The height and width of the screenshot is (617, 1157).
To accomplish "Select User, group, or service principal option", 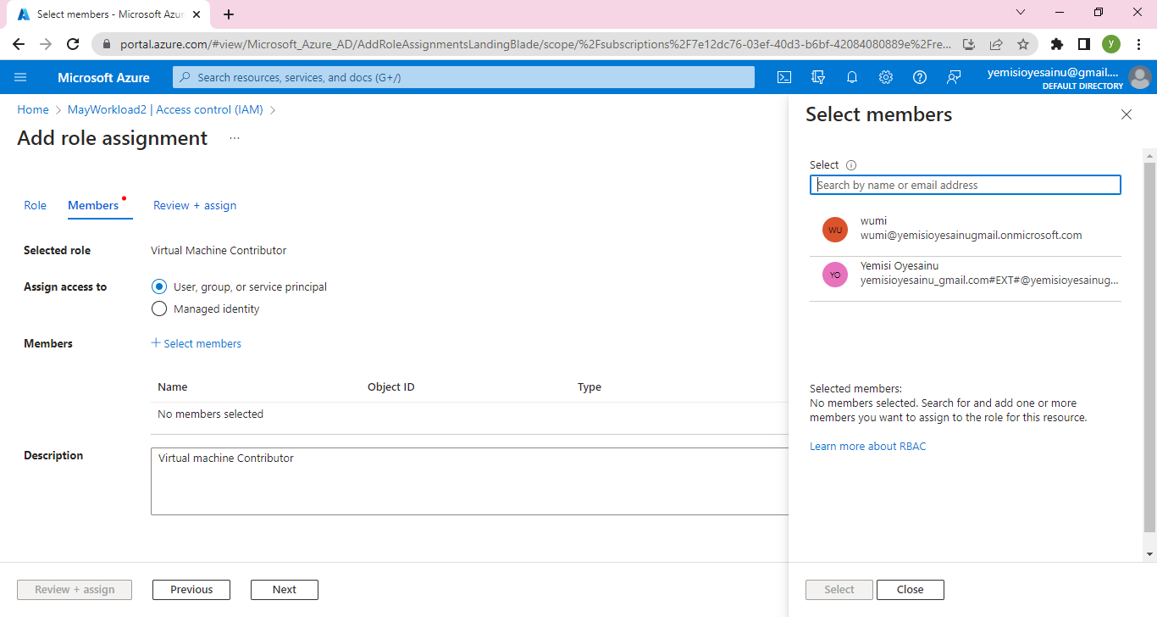I will pyautogui.click(x=159, y=286).
